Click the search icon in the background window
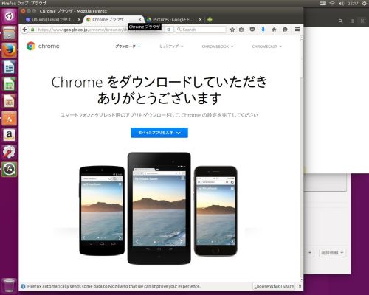Image resolution: width=369 pixels, height=295 pixels. (x=340, y=21)
